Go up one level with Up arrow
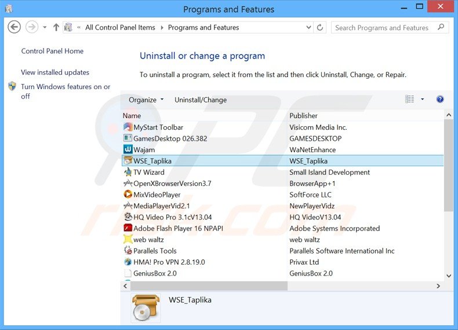The image size is (458, 330). point(56,27)
